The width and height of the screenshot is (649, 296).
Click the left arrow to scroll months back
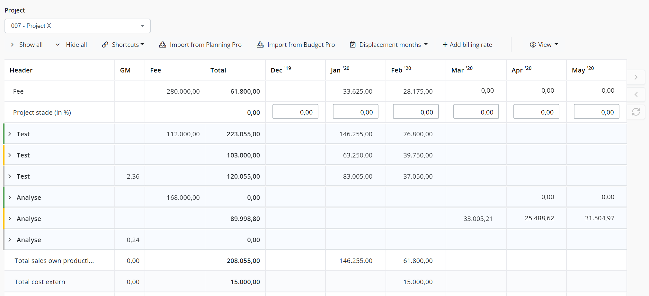(x=636, y=95)
